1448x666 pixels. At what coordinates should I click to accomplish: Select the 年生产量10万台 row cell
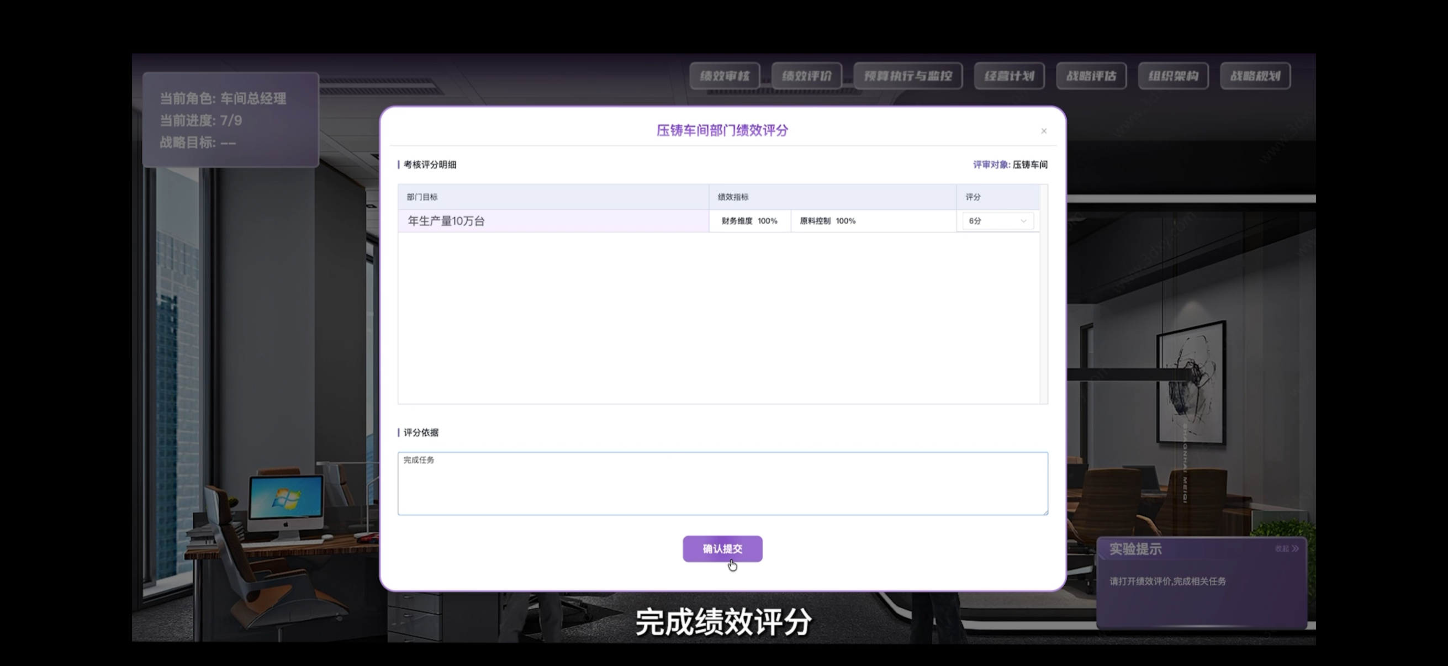tap(553, 221)
